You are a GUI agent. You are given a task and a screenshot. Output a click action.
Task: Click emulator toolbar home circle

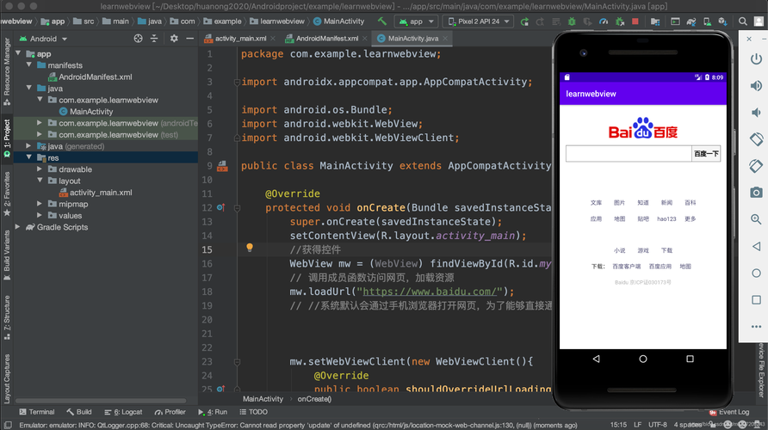756,273
